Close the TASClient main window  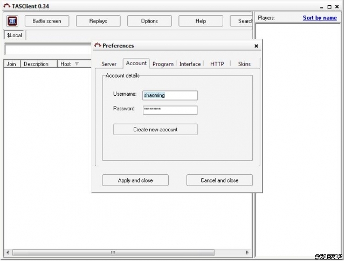click(x=337, y=7)
